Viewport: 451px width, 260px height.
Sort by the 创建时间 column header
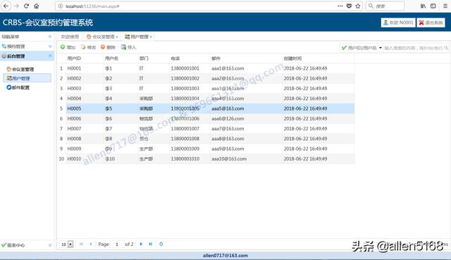point(318,58)
